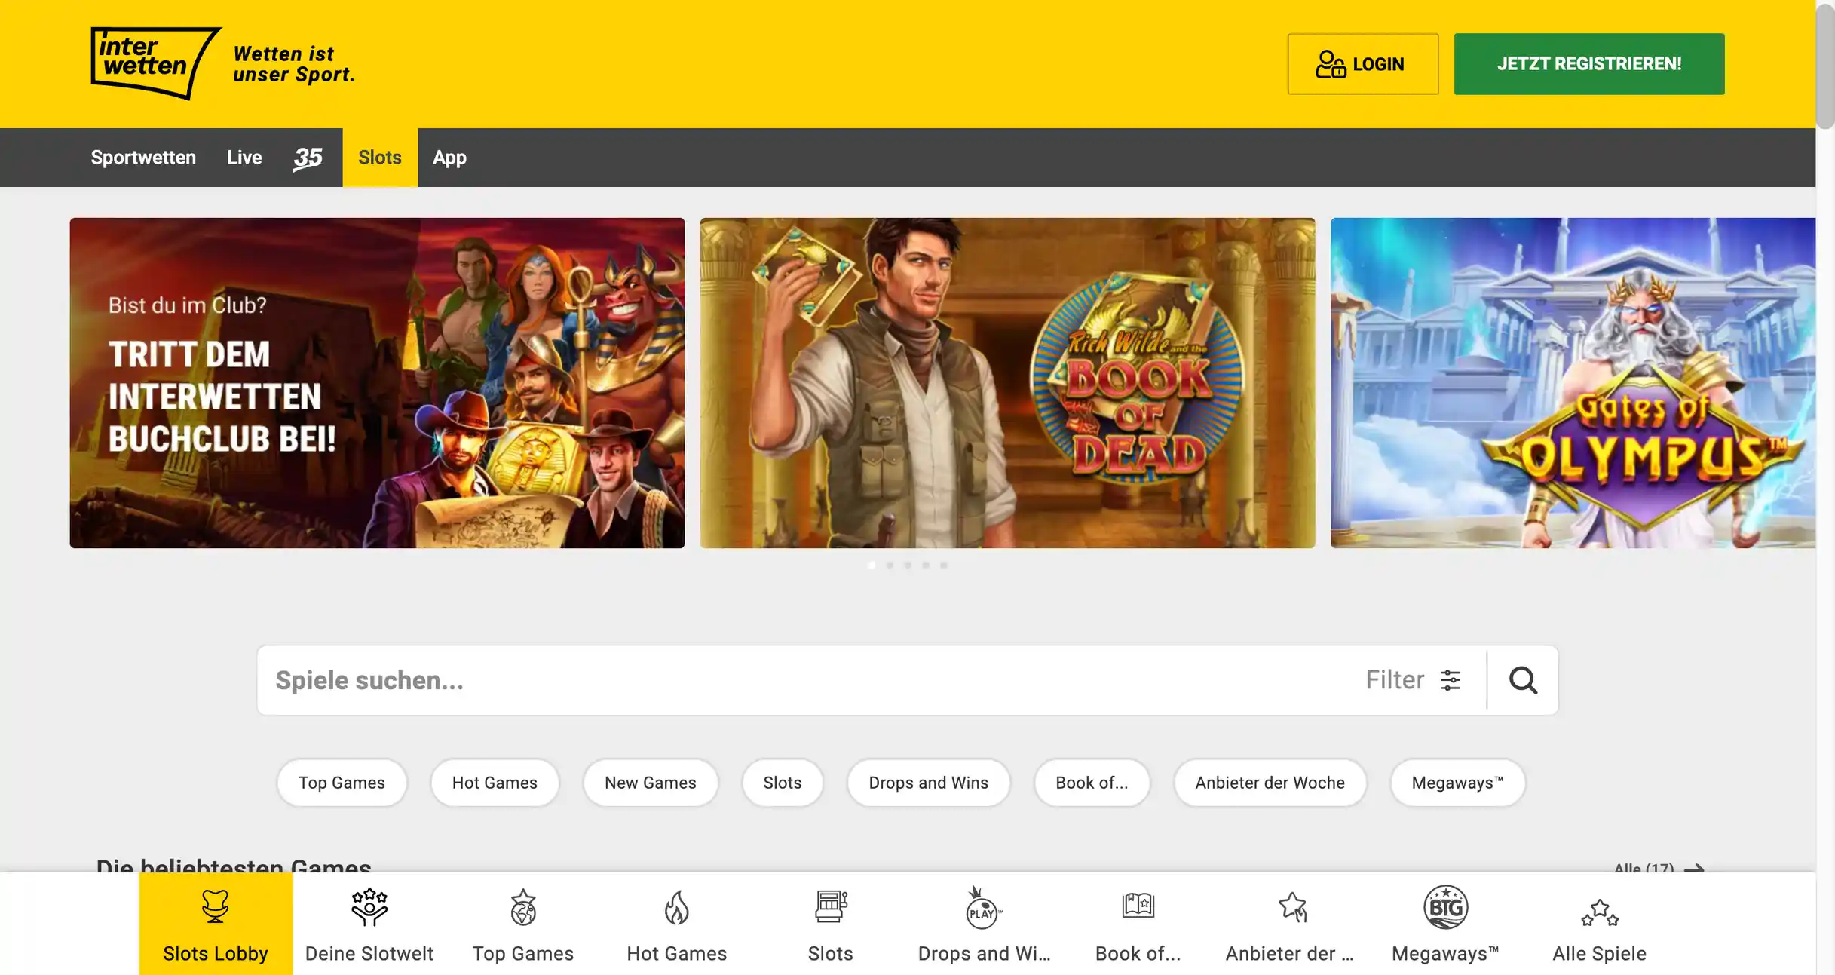Click the filter sliders icon

pos(1451,680)
